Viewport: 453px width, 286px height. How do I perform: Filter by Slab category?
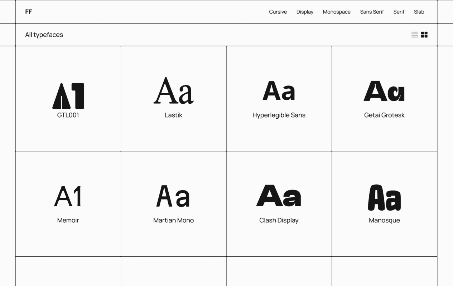pos(419,12)
